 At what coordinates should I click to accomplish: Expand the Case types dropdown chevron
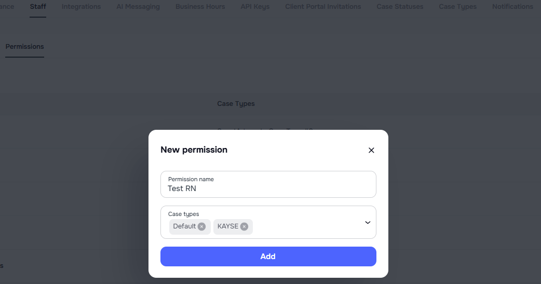[368, 222]
